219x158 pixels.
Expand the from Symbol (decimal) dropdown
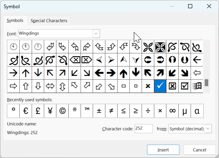pyautogui.click(x=208, y=129)
